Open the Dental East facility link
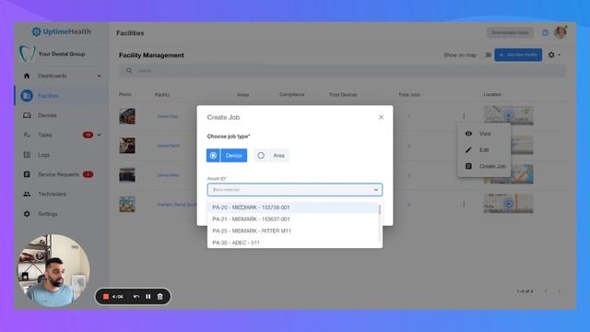590x332 pixels. pyautogui.click(x=168, y=116)
